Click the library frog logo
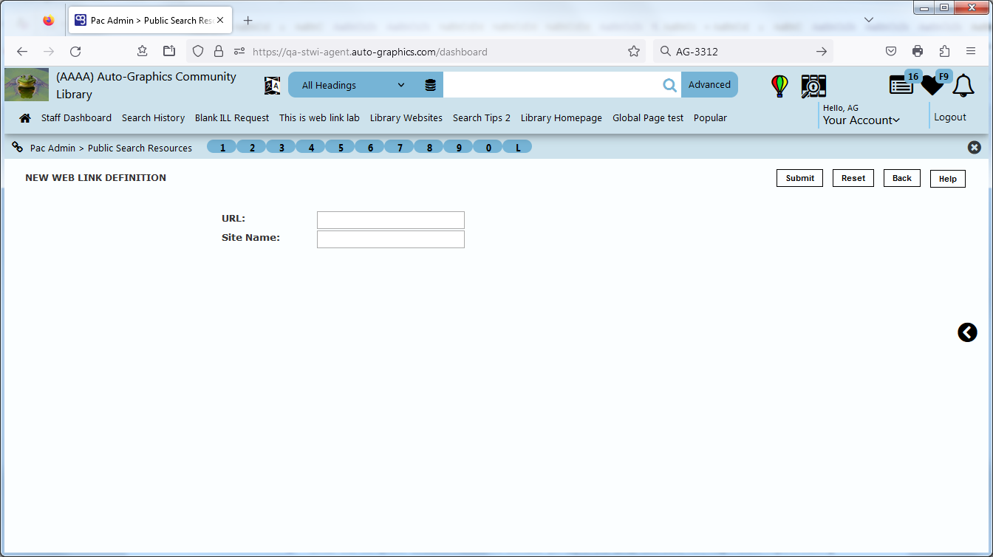 pos(27,85)
